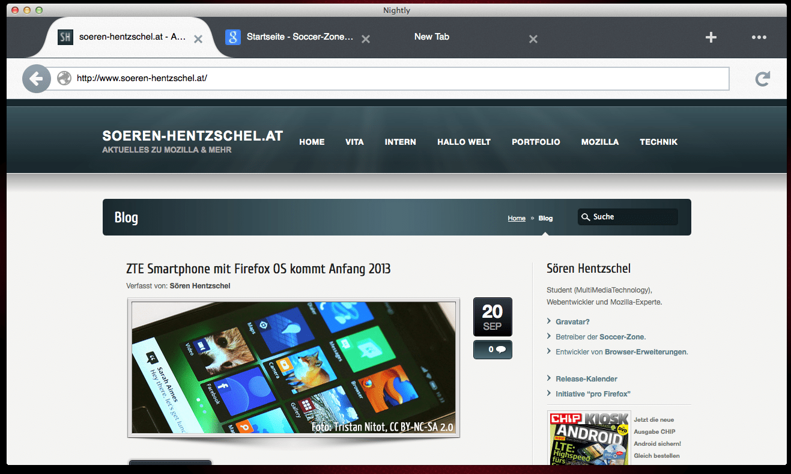Close the Startseite - Soccer-Zone tab
This screenshot has height=474, width=791.
[x=365, y=39]
